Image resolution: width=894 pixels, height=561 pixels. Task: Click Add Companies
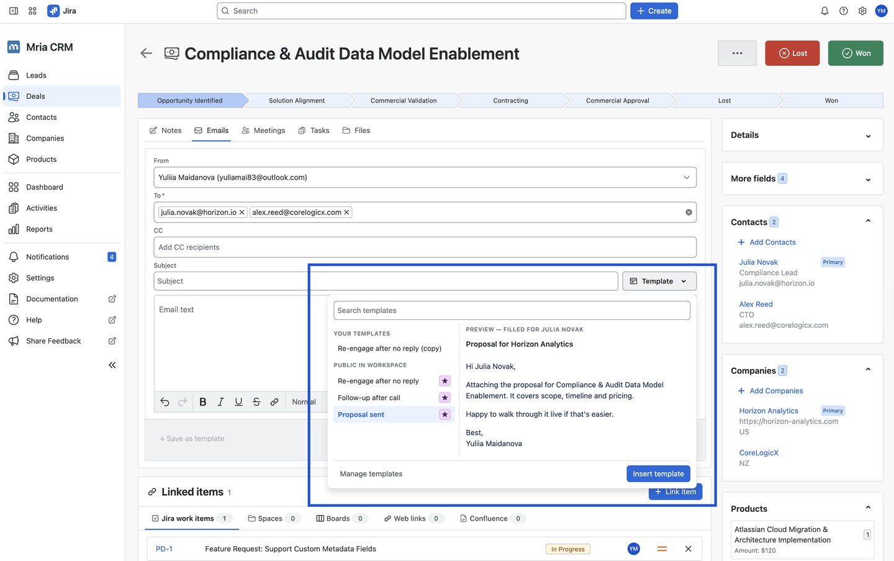pyautogui.click(x=770, y=391)
